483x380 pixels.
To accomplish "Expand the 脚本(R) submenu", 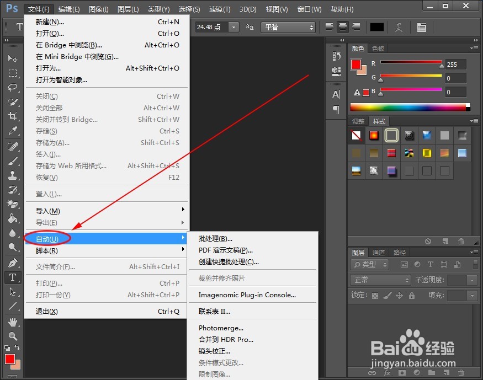I will [107, 251].
